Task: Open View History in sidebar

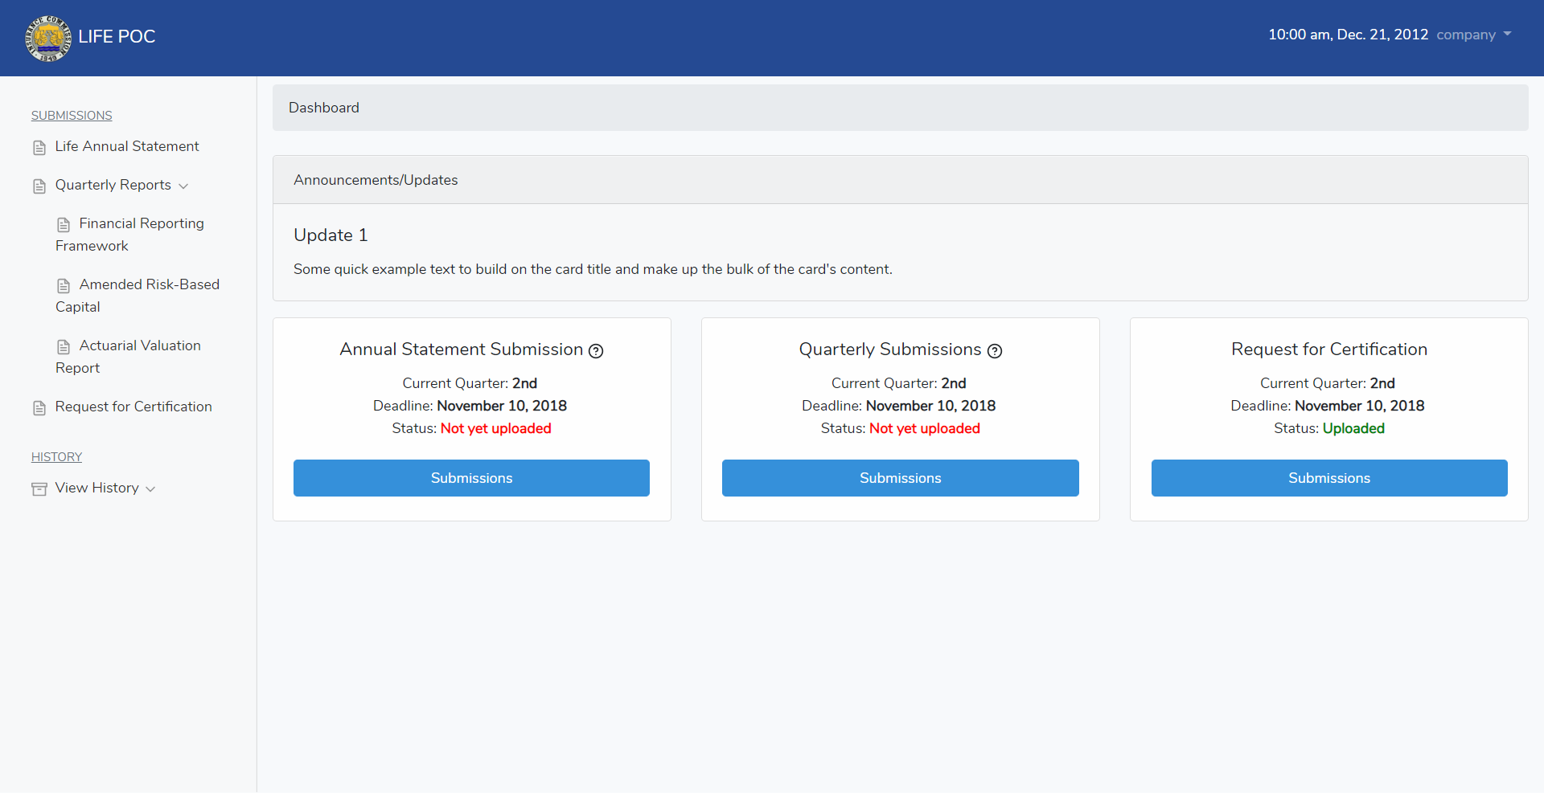Action: [x=96, y=488]
